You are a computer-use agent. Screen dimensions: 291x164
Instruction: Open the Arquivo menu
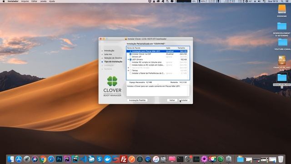[x=25, y=1]
